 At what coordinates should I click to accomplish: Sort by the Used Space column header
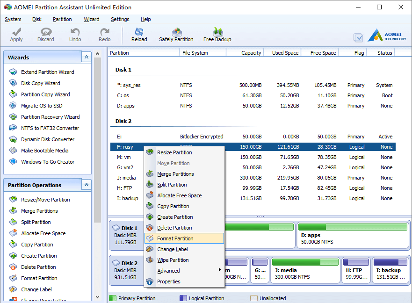[282, 53]
